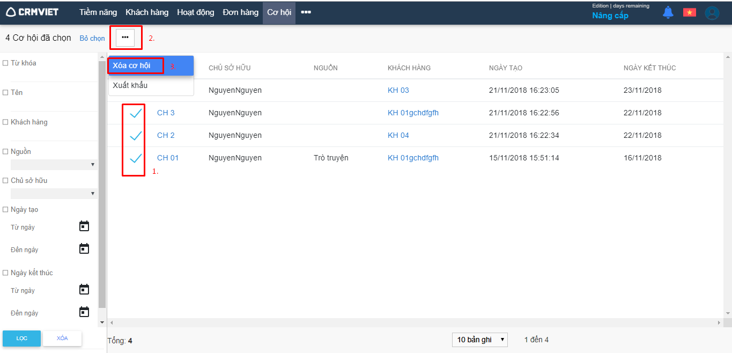
Task: Click the three-dots actions button beside Bỏ chọn
Action: 125,38
